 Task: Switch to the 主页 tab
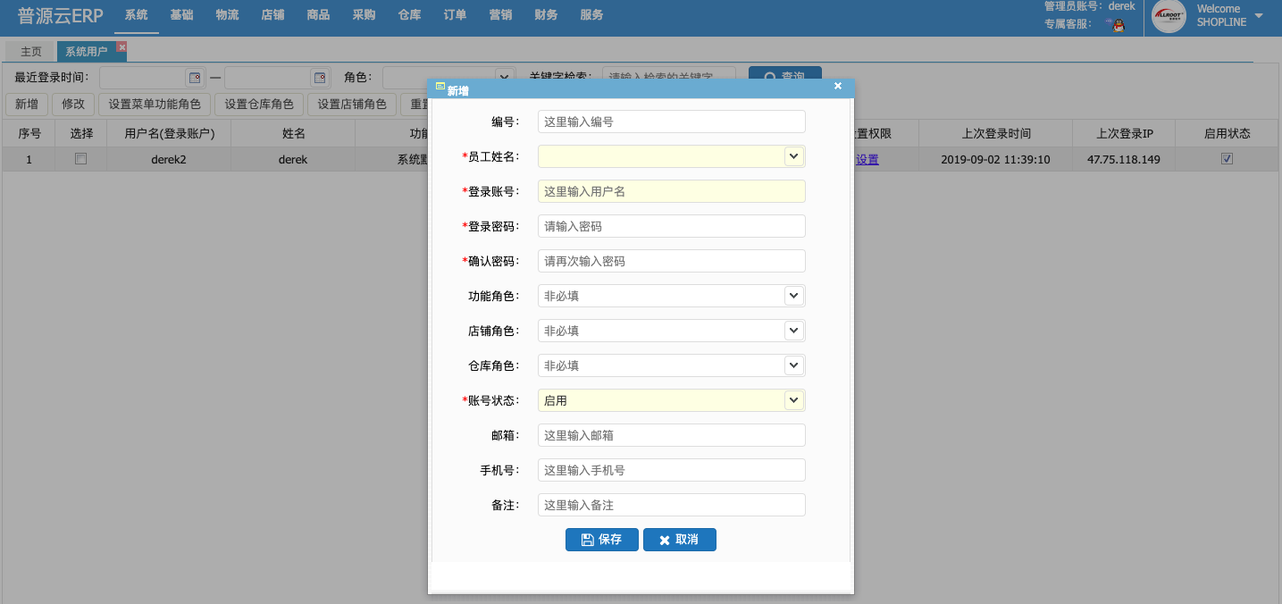coord(31,52)
